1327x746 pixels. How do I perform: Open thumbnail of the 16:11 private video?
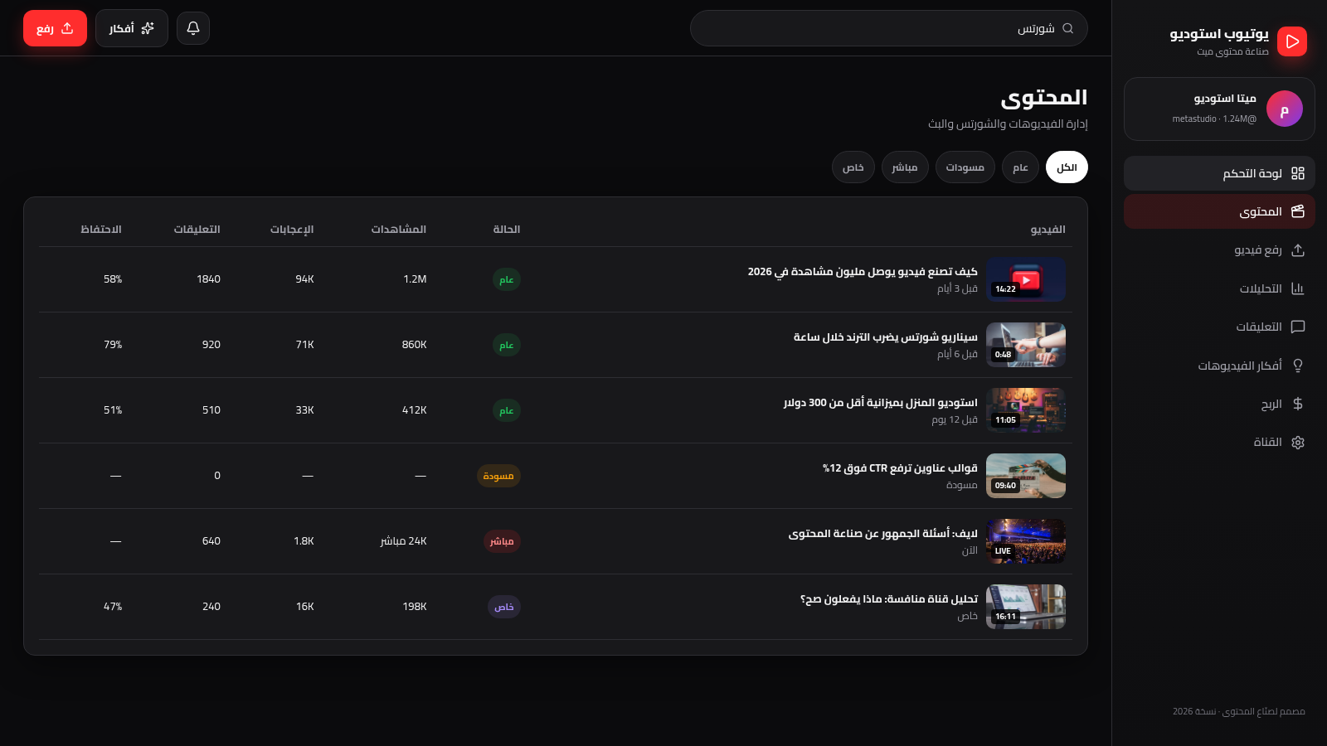pyautogui.click(x=1026, y=606)
